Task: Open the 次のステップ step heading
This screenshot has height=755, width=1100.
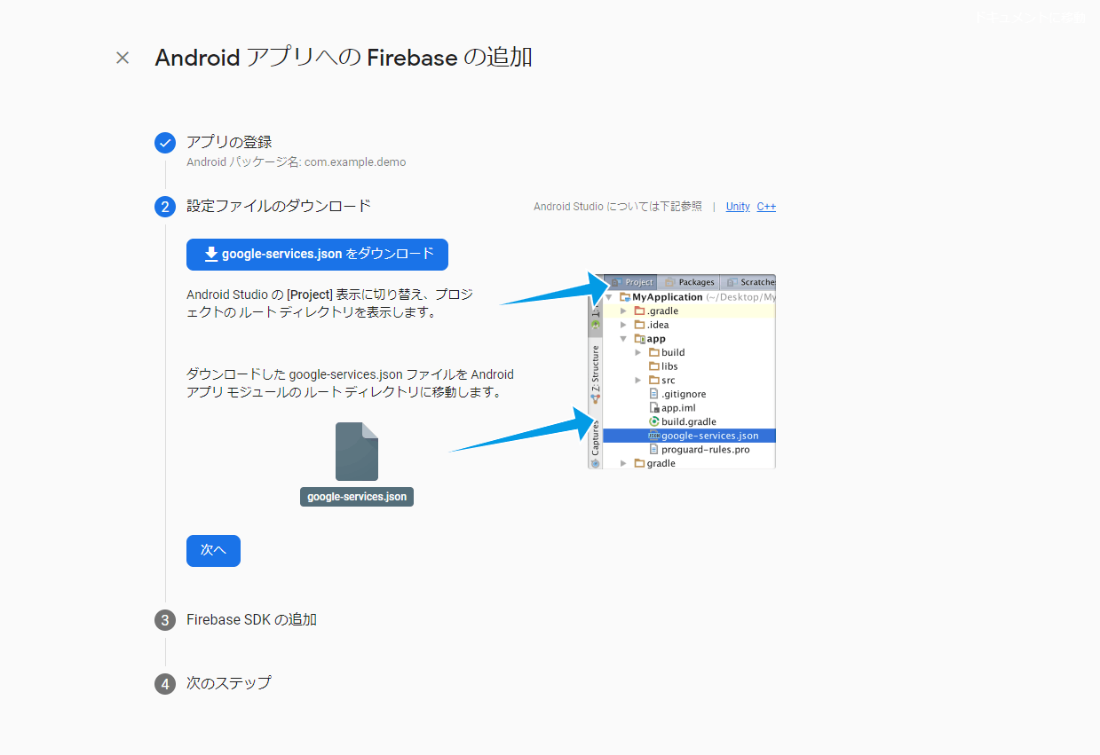Action: [x=228, y=683]
